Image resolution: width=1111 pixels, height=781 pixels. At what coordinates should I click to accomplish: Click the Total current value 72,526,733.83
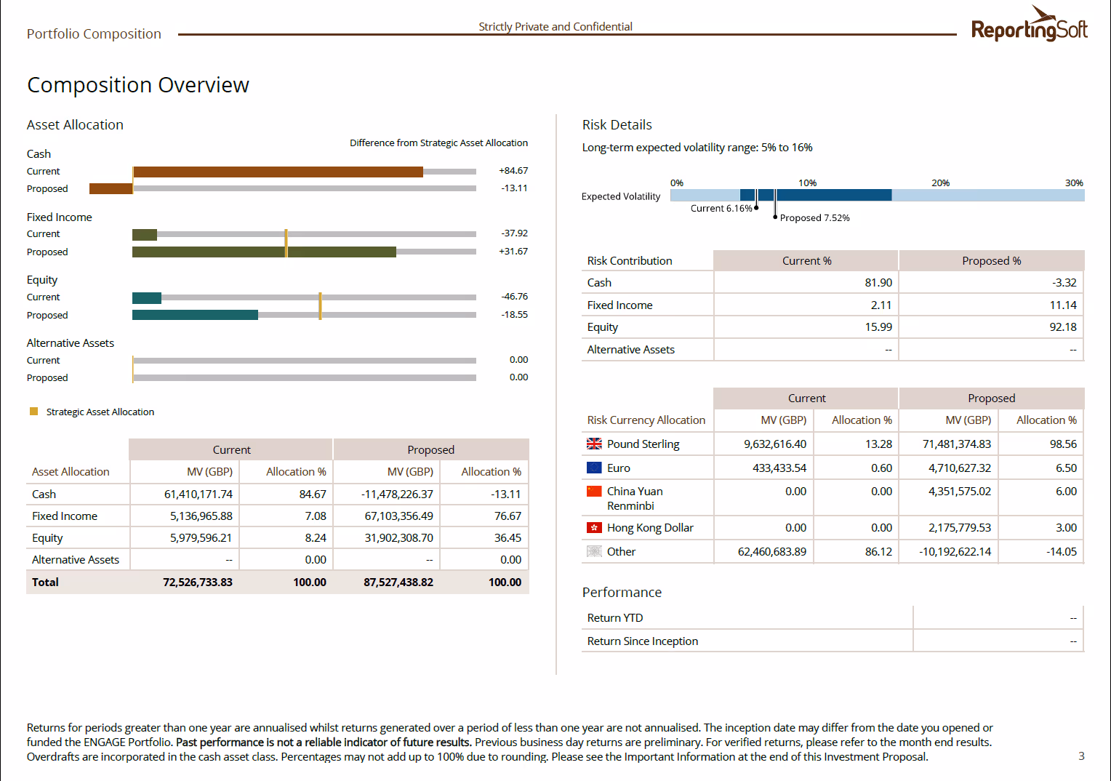point(198,582)
